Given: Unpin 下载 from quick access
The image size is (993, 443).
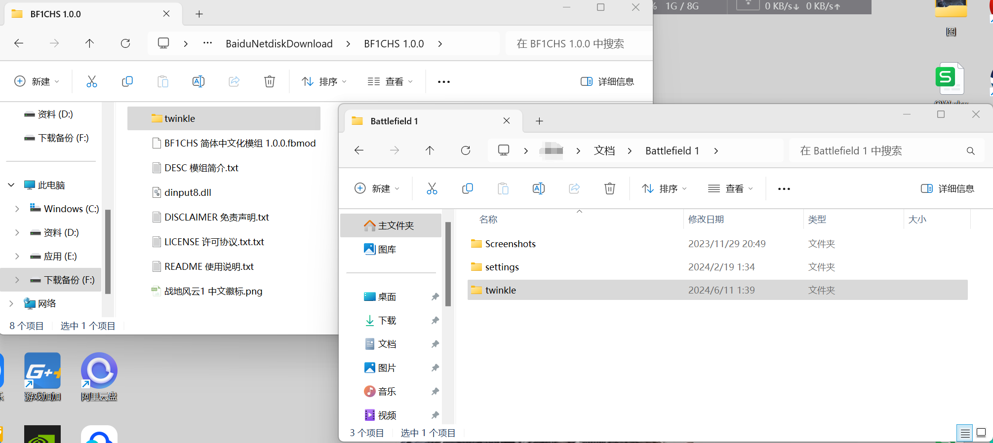Looking at the screenshot, I should pos(435,321).
